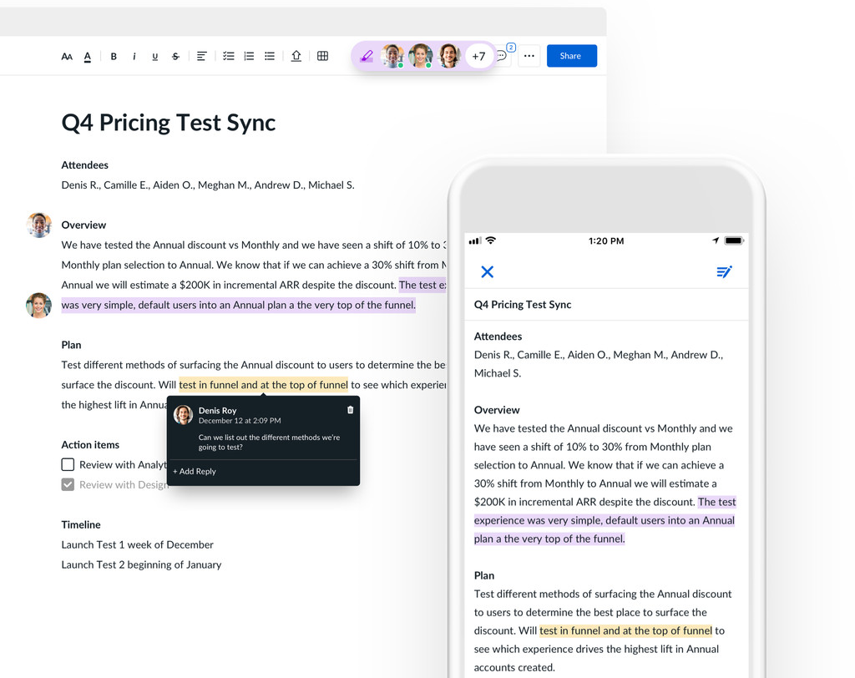Insert a checklist from the toolbar
The image size is (855, 678).
[229, 56]
